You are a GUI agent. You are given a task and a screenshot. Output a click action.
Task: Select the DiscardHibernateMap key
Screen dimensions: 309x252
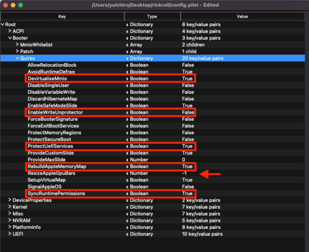tap(53, 99)
